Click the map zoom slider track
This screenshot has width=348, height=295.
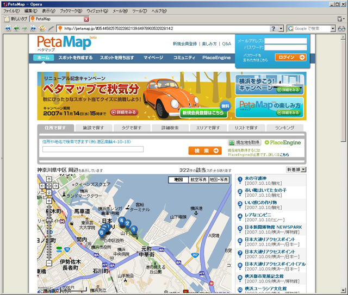pyautogui.click(x=49, y=232)
